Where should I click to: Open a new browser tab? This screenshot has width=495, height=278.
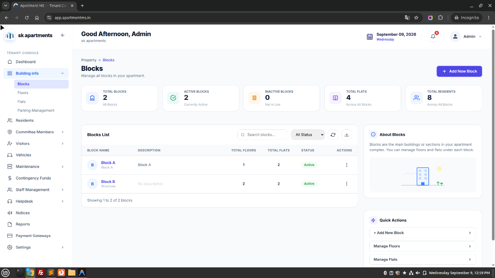click(x=82, y=6)
